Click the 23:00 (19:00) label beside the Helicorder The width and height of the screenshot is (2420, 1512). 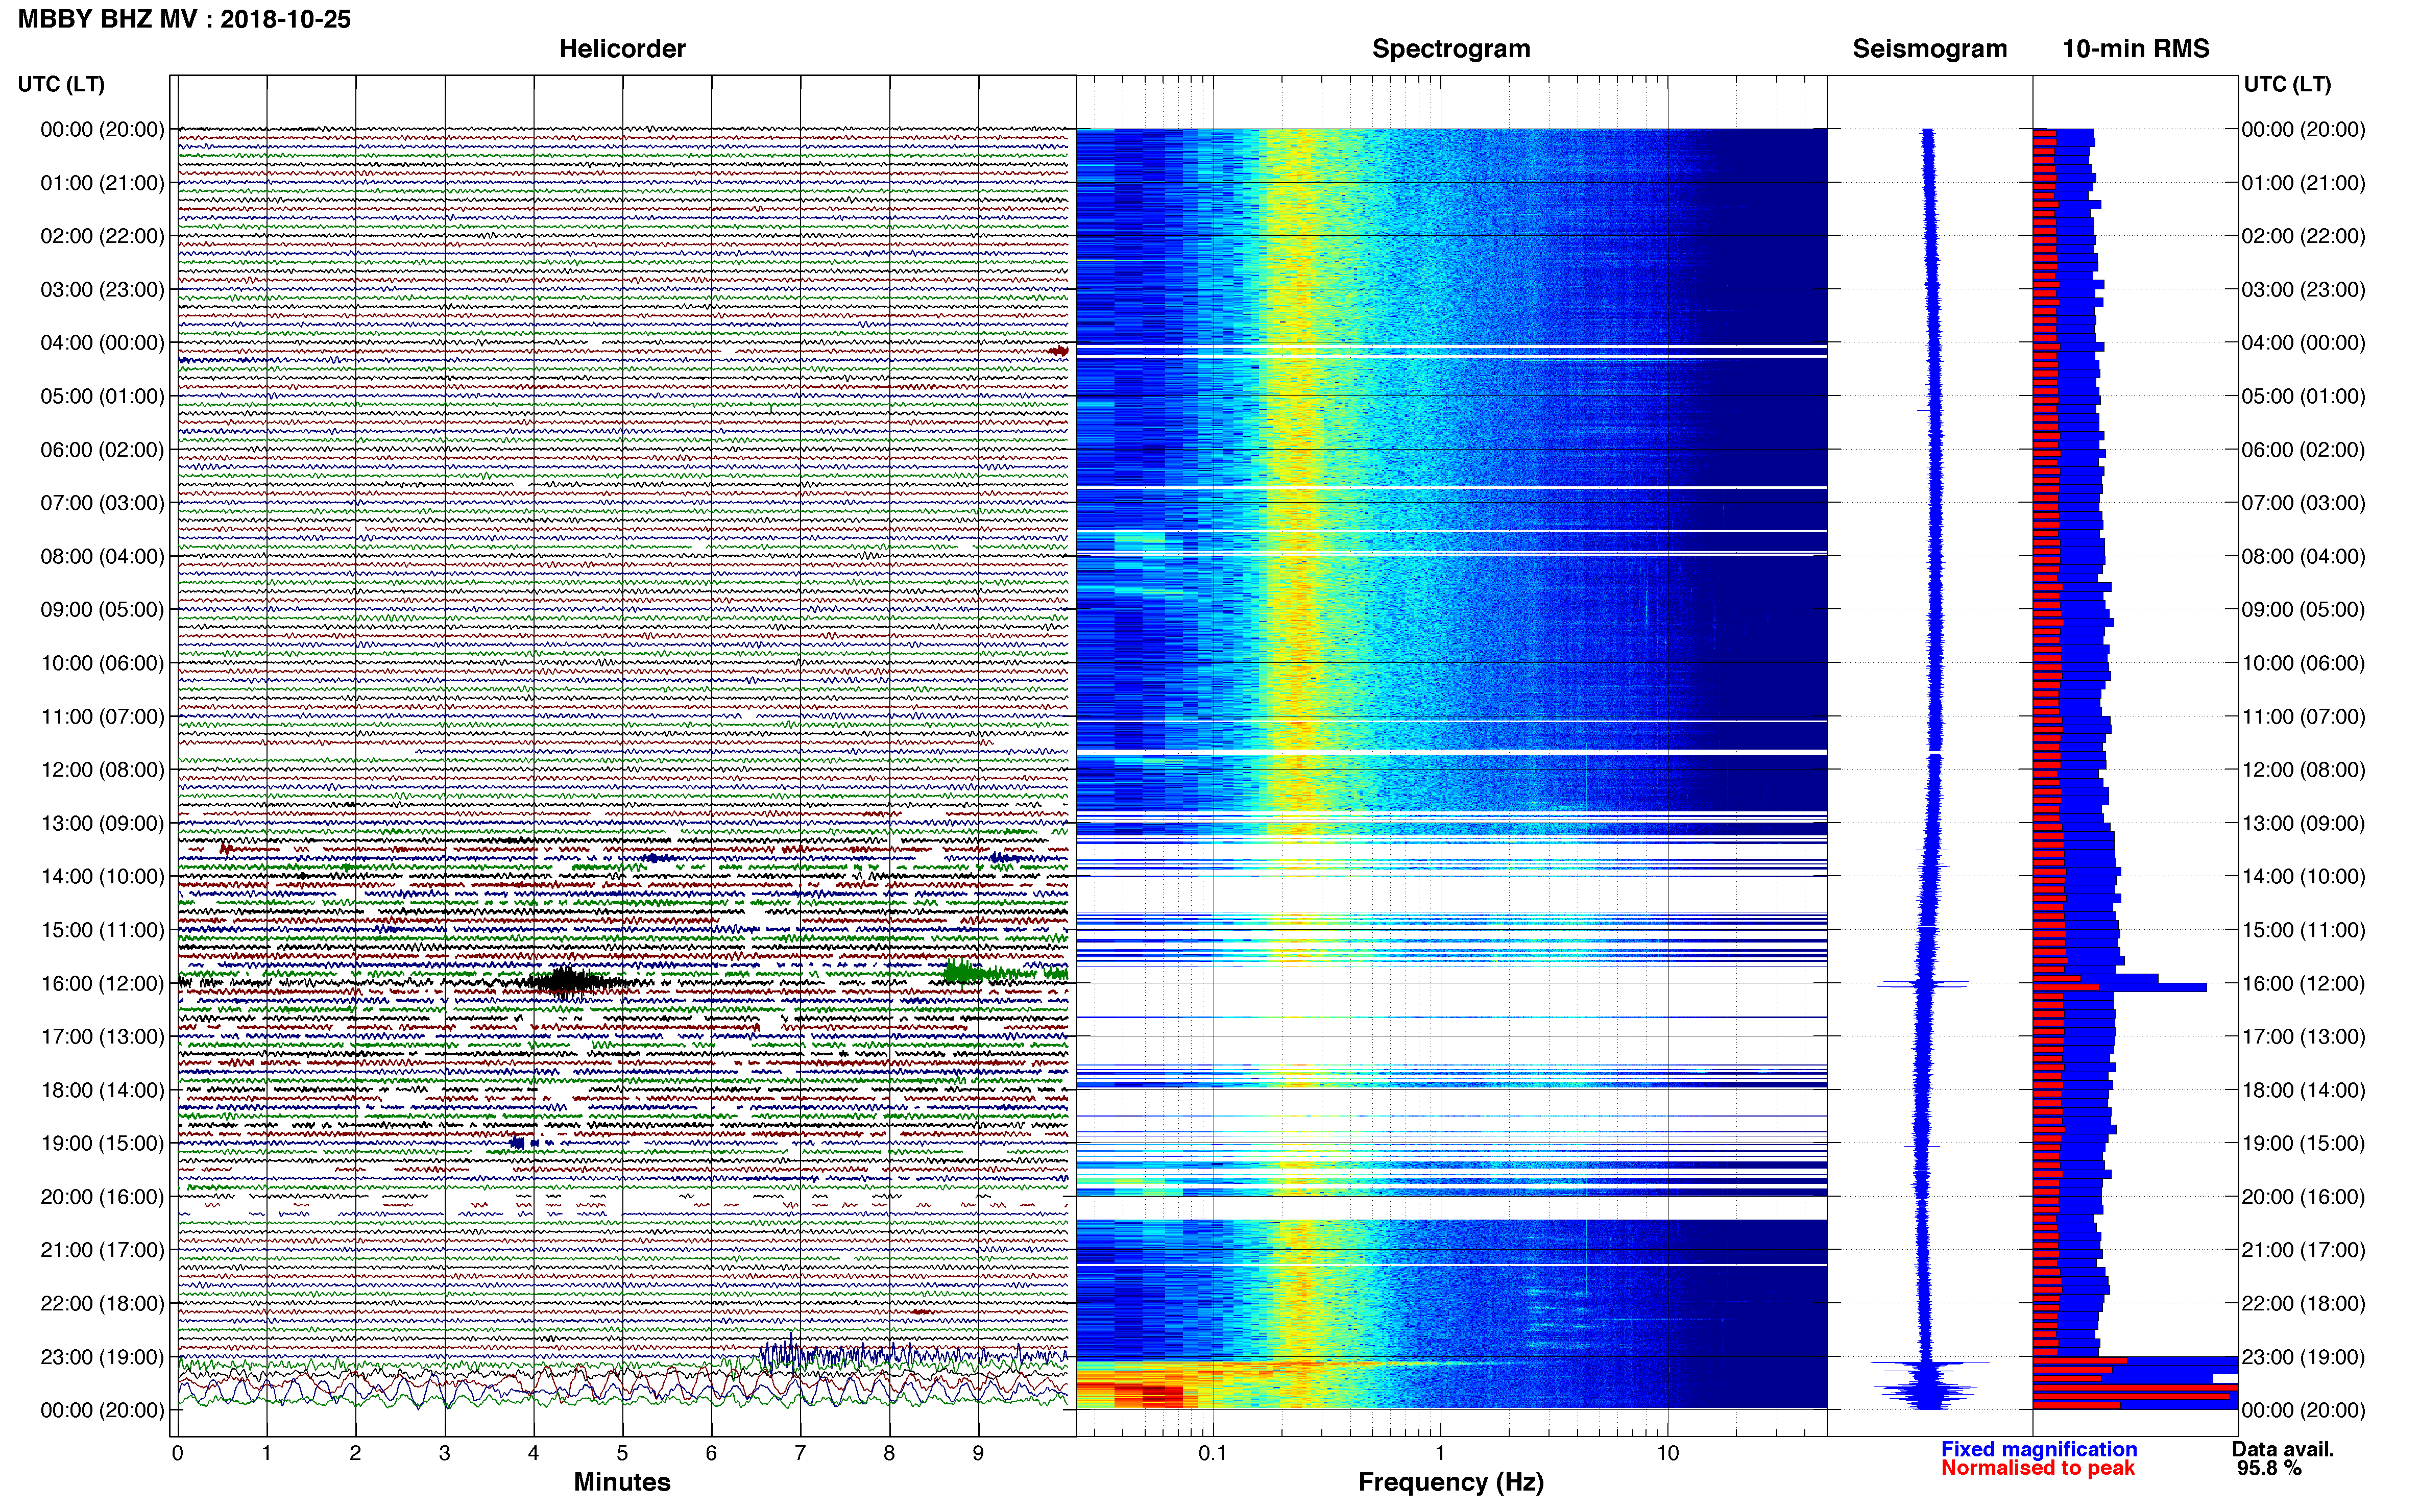pos(102,1357)
